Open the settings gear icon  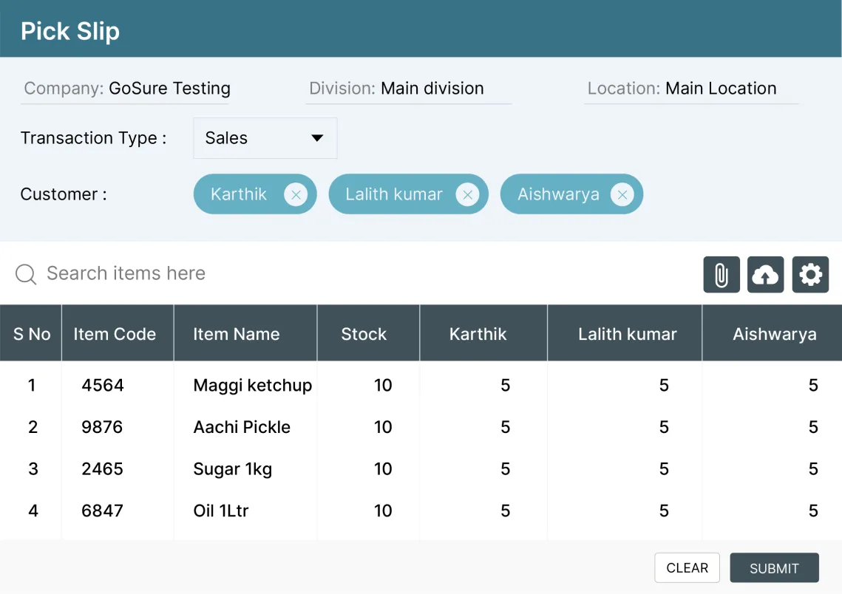click(810, 274)
